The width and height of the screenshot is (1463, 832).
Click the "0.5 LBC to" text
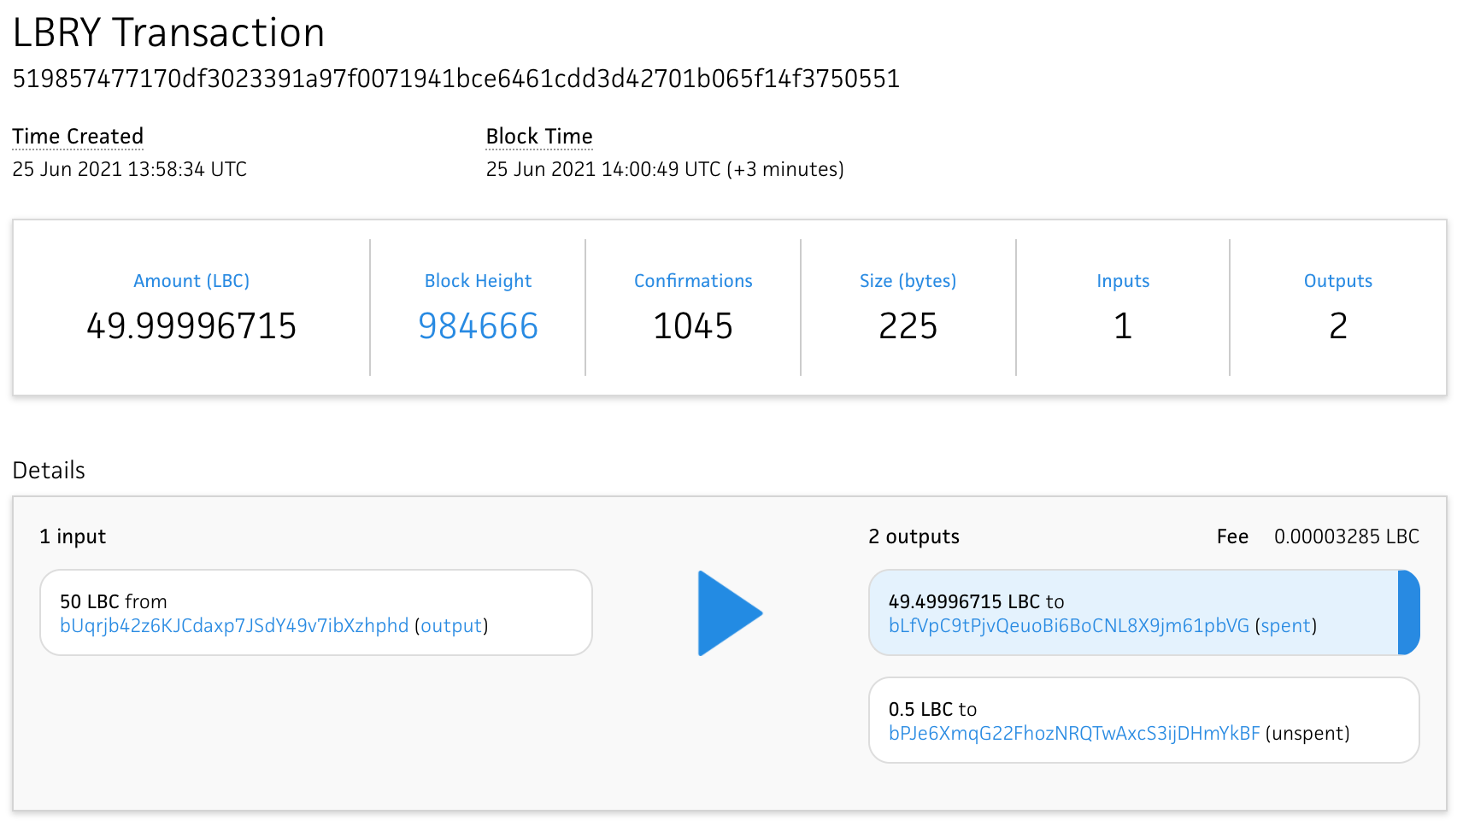932,710
